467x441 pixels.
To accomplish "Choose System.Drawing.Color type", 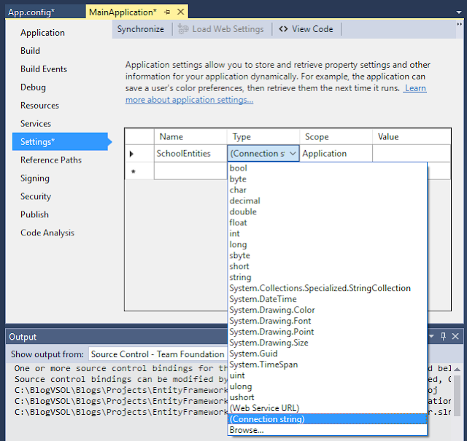I will [x=328, y=310].
